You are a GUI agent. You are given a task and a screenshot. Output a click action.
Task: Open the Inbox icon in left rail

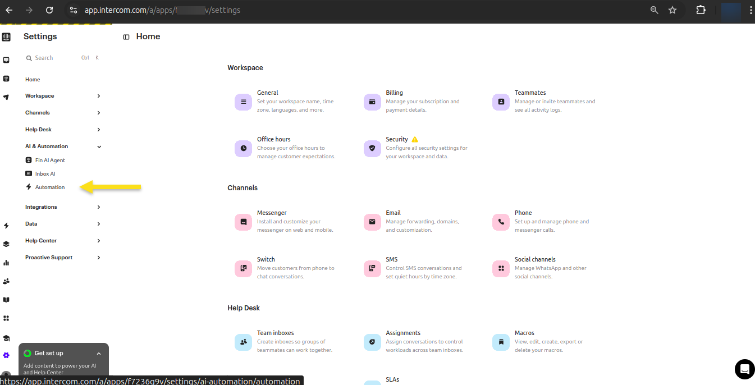pos(6,60)
